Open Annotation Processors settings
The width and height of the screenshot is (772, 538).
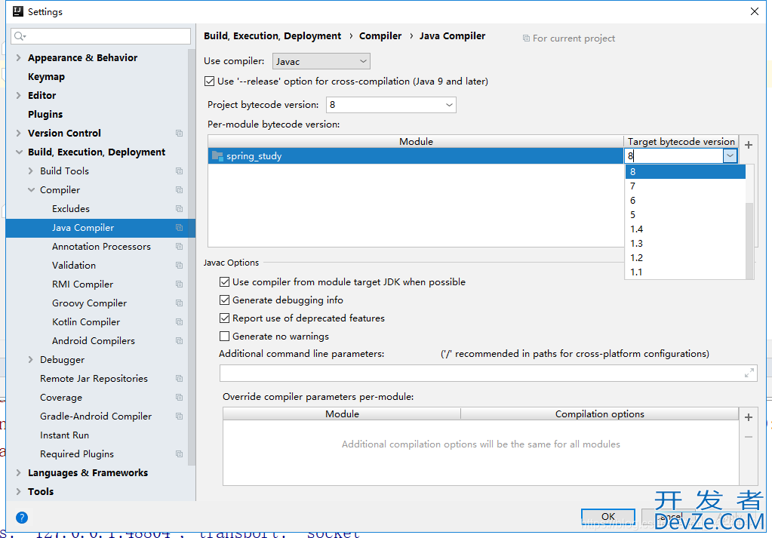[x=101, y=247]
